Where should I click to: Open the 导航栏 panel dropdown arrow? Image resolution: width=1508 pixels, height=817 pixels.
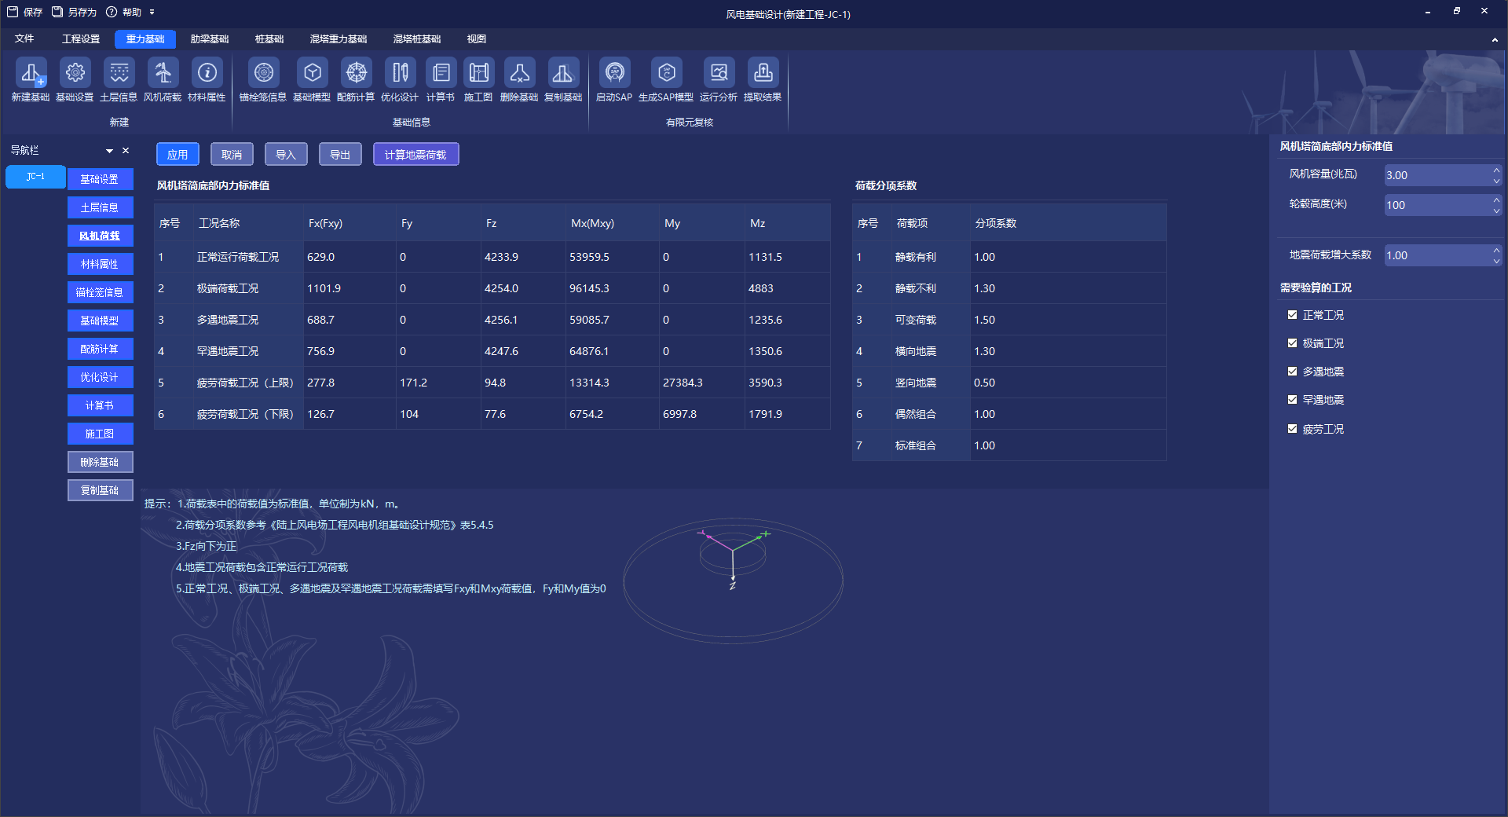tap(109, 151)
